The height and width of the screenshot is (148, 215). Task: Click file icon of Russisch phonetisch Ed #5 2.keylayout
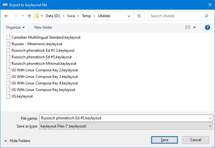(x=8, y=50)
